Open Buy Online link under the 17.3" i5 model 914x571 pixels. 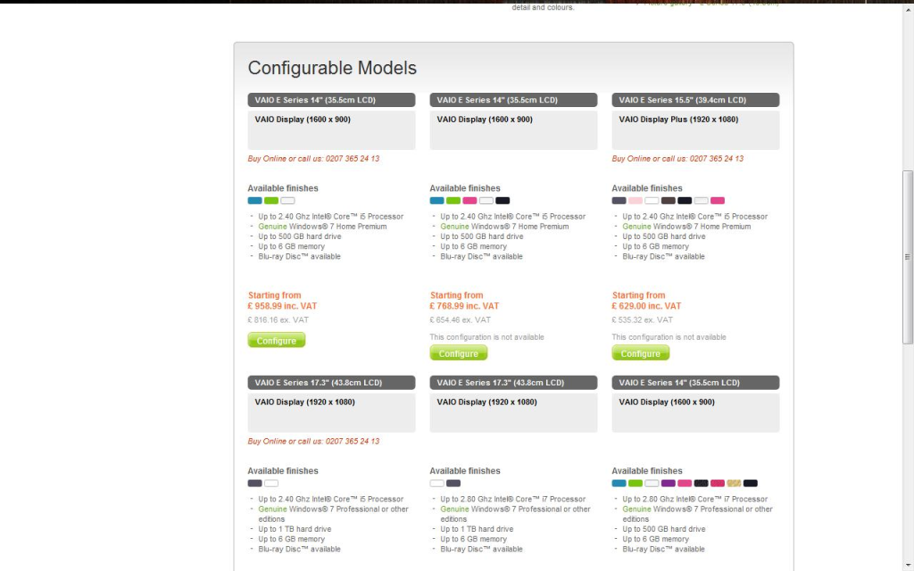pos(313,441)
